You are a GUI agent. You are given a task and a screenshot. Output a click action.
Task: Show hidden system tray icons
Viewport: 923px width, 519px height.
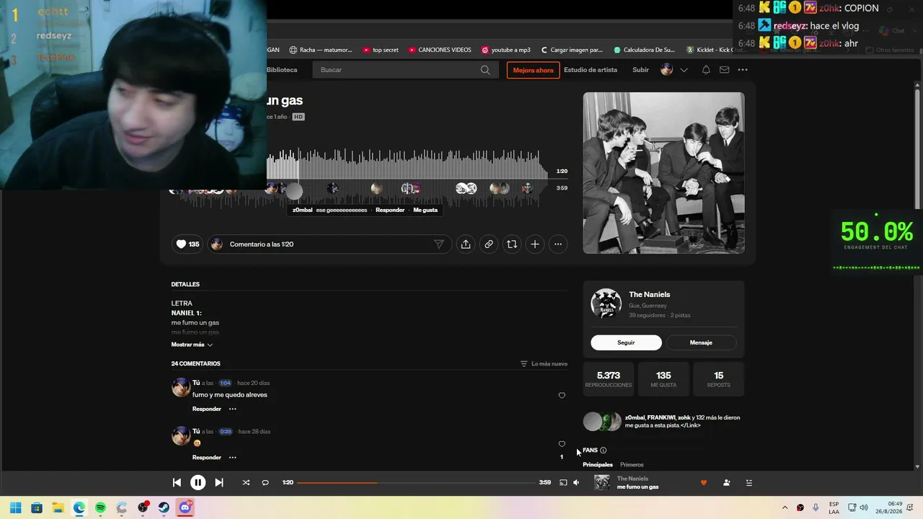click(x=785, y=507)
